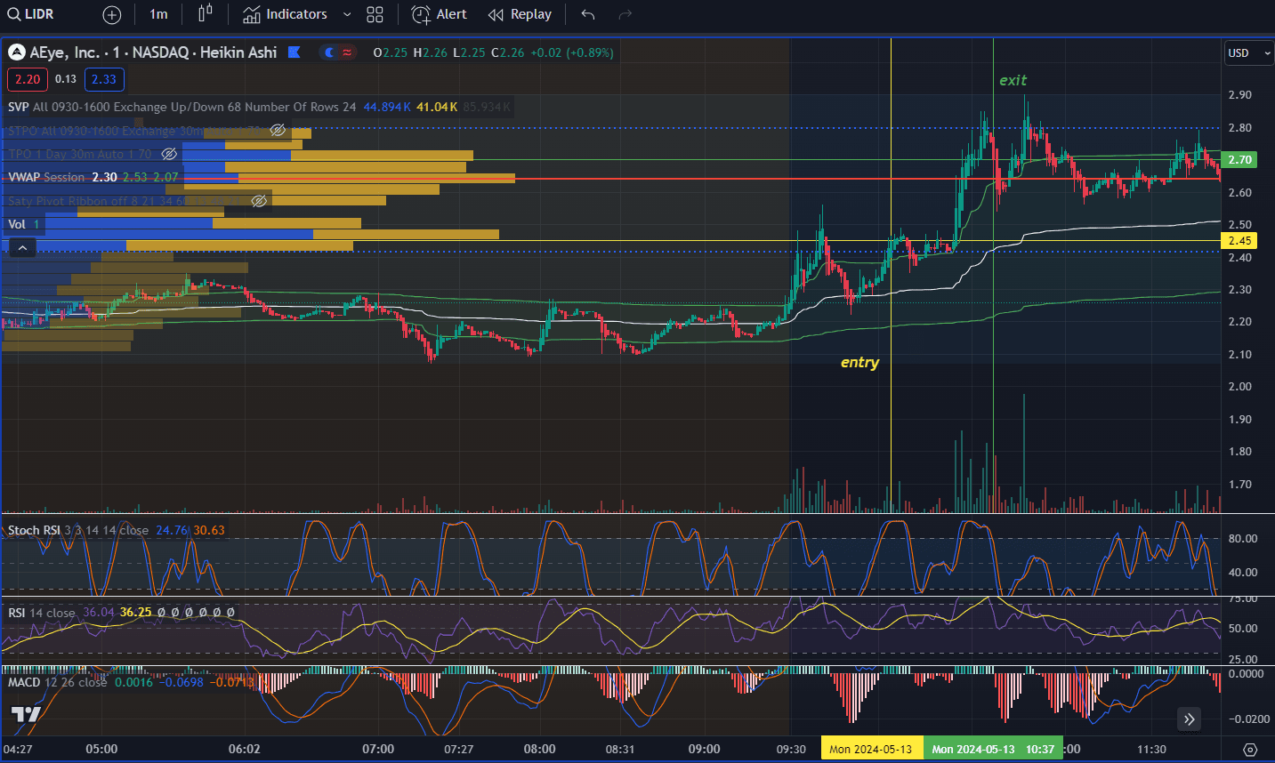
Task: Click the redo arrow icon
Action: click(x=625, y=14)
